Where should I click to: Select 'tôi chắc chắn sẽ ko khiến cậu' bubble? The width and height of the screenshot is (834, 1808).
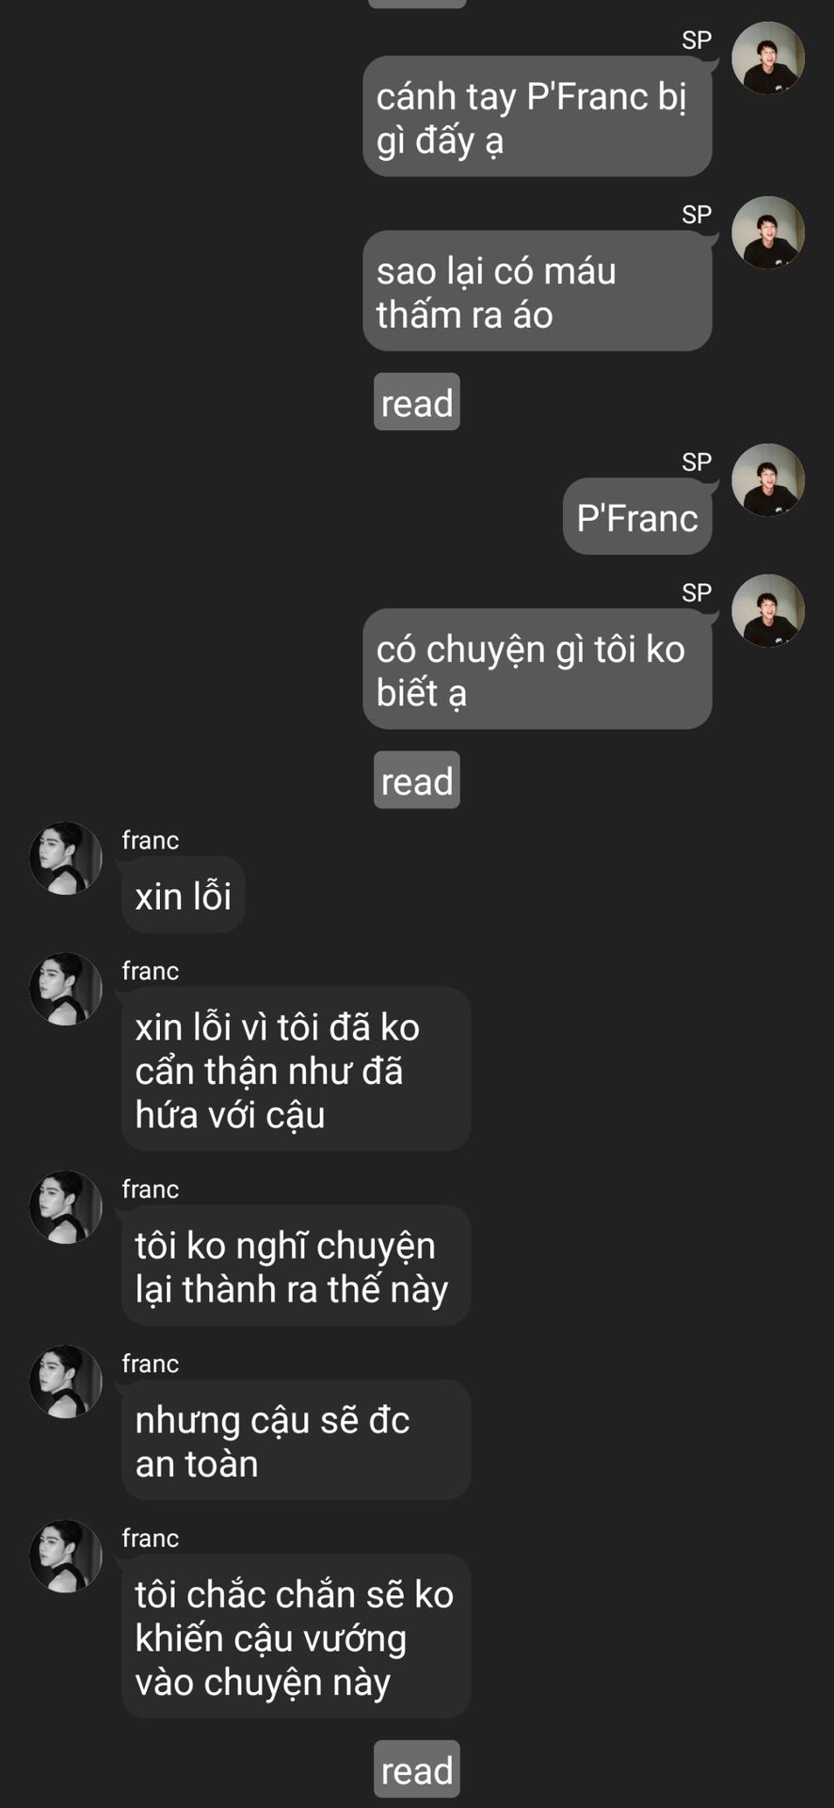pos(297,1637)
